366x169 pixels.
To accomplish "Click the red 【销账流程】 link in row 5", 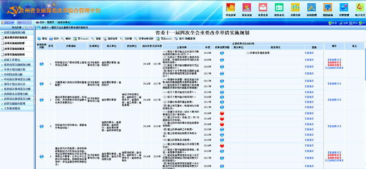I will (x=334, y=158).
